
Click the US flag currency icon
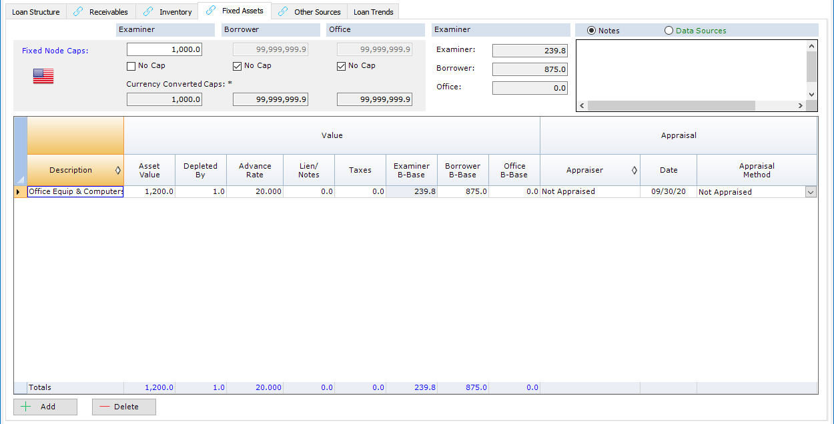[43, 76]
